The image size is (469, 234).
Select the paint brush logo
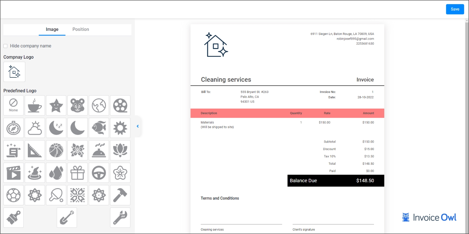pos(13,217)
